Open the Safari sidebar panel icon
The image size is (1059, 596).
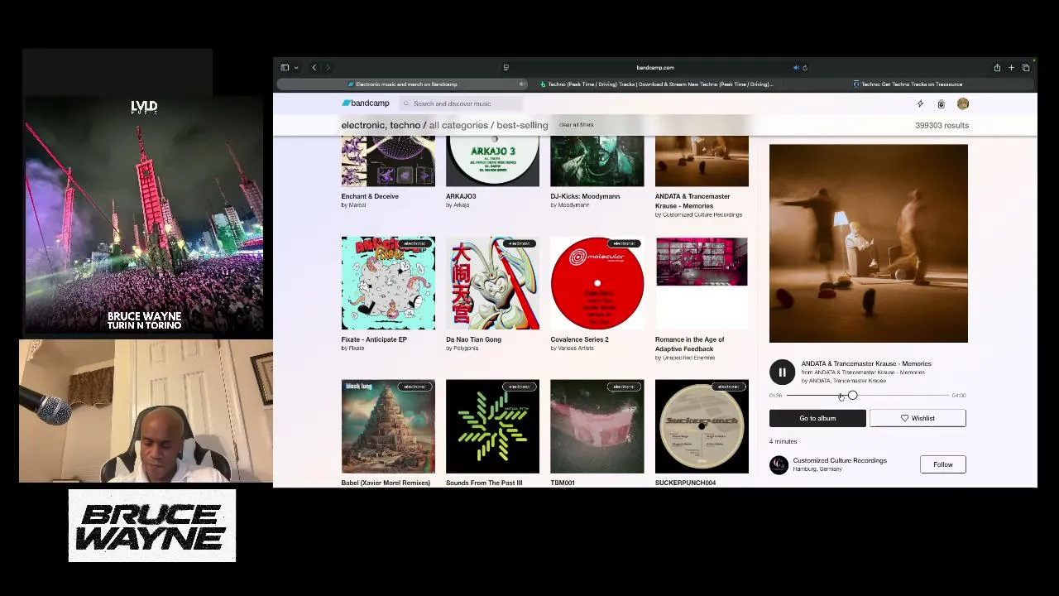tap(285, 68)
